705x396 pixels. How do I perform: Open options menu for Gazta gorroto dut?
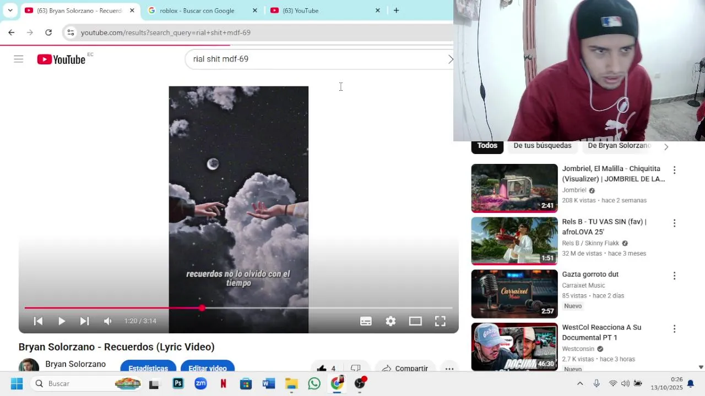click(x=674, y=276)
